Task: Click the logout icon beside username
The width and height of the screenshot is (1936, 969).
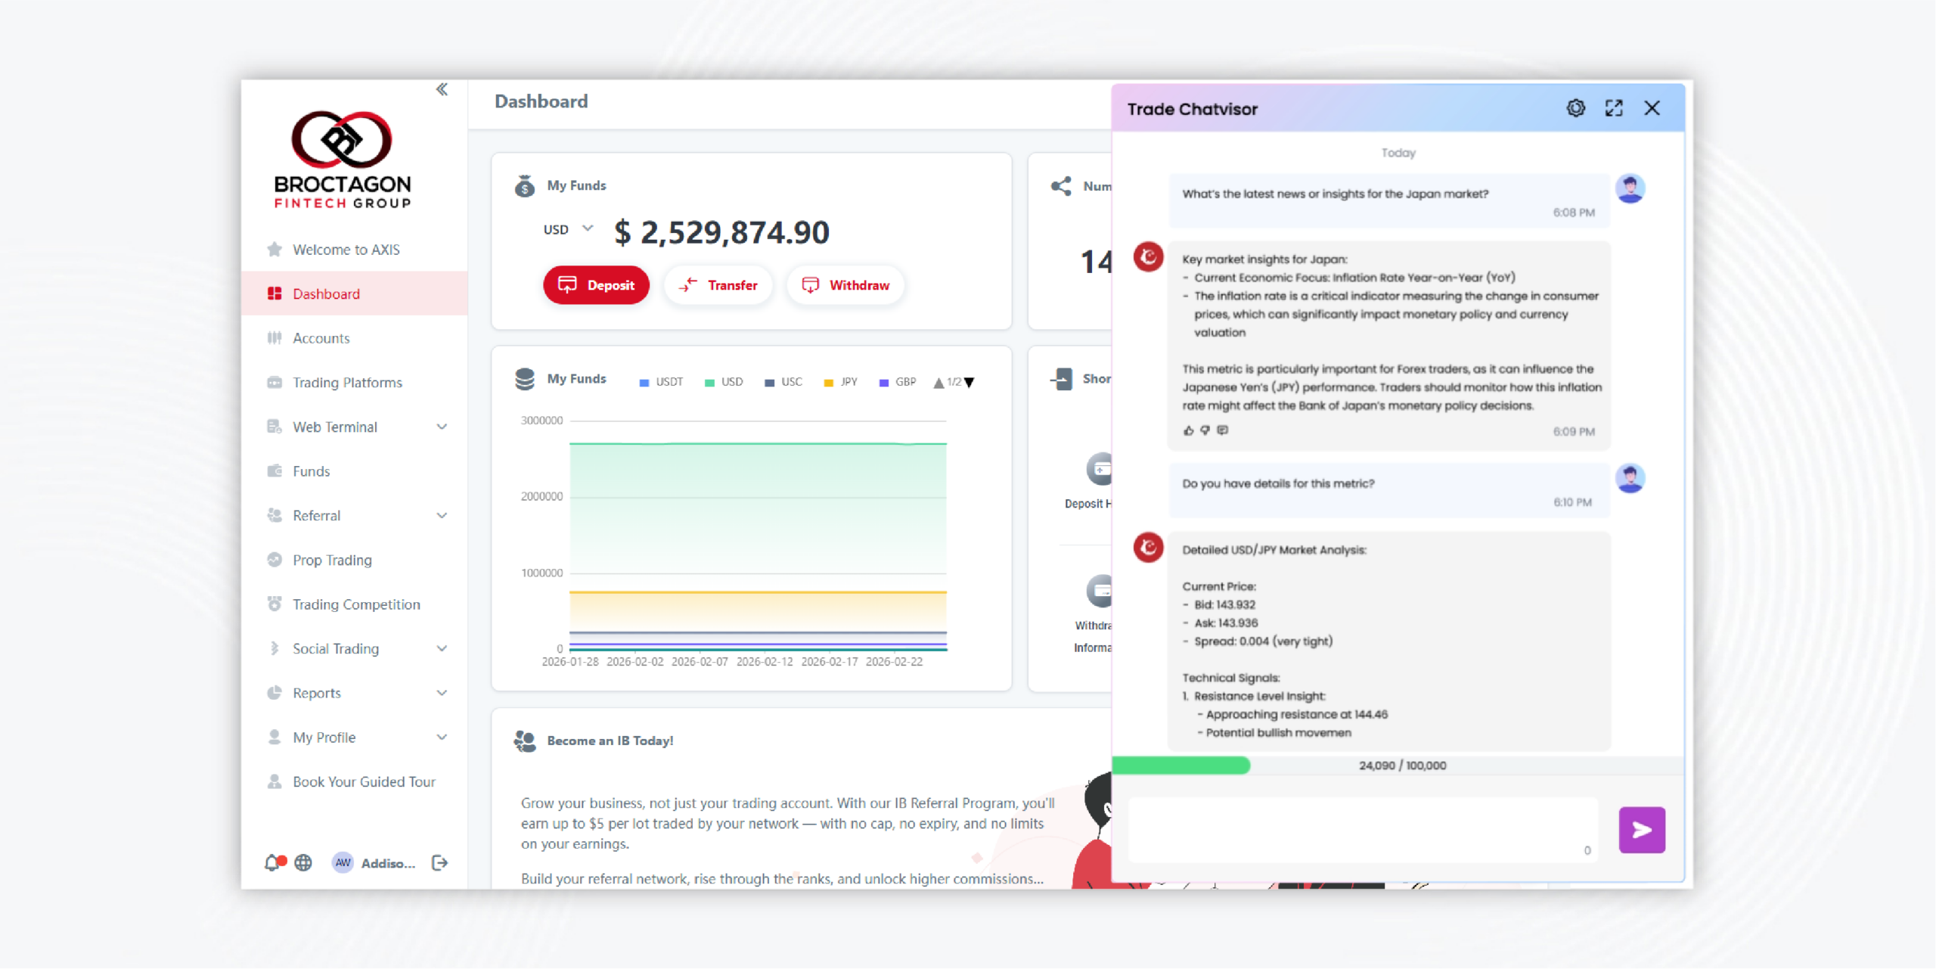Action: [x=439, y=863]
